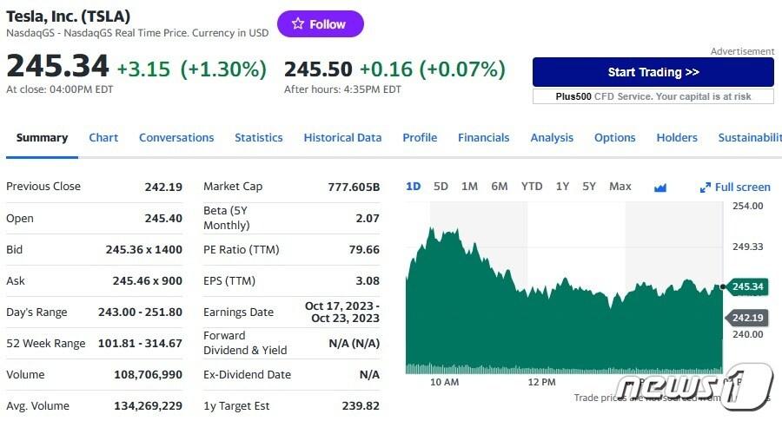Select the Analysis tab
782x421 pixels.
click(552, 137)
